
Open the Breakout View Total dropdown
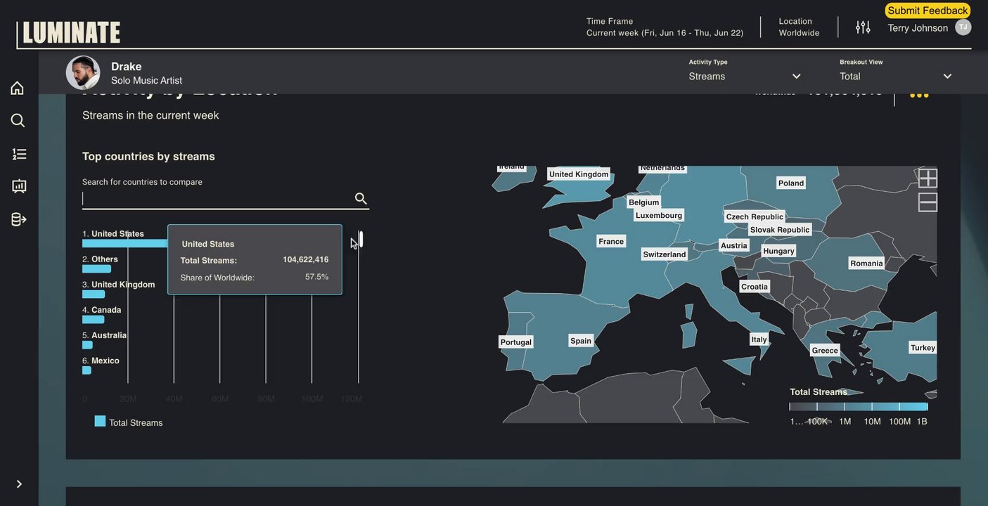(x=896, y=76)
